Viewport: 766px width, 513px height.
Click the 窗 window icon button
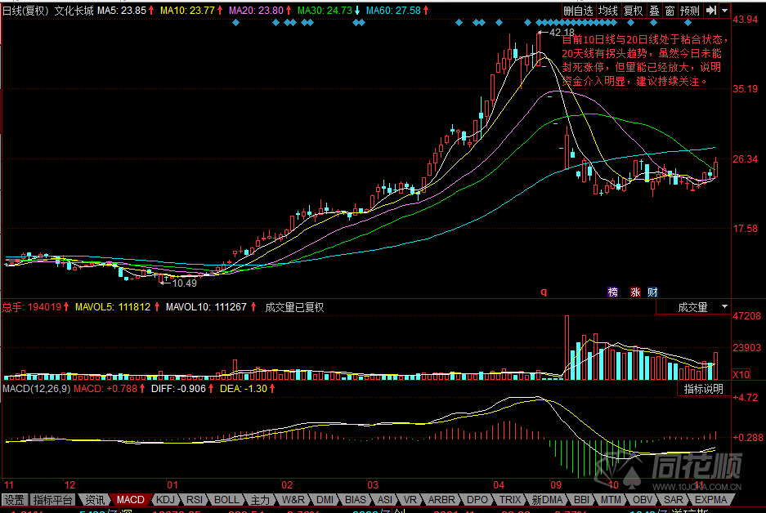pyautogui.click(x=670, y=11)
